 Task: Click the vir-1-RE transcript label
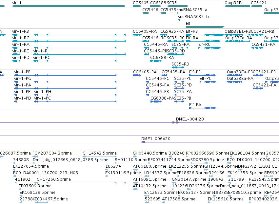pos(20,51)
